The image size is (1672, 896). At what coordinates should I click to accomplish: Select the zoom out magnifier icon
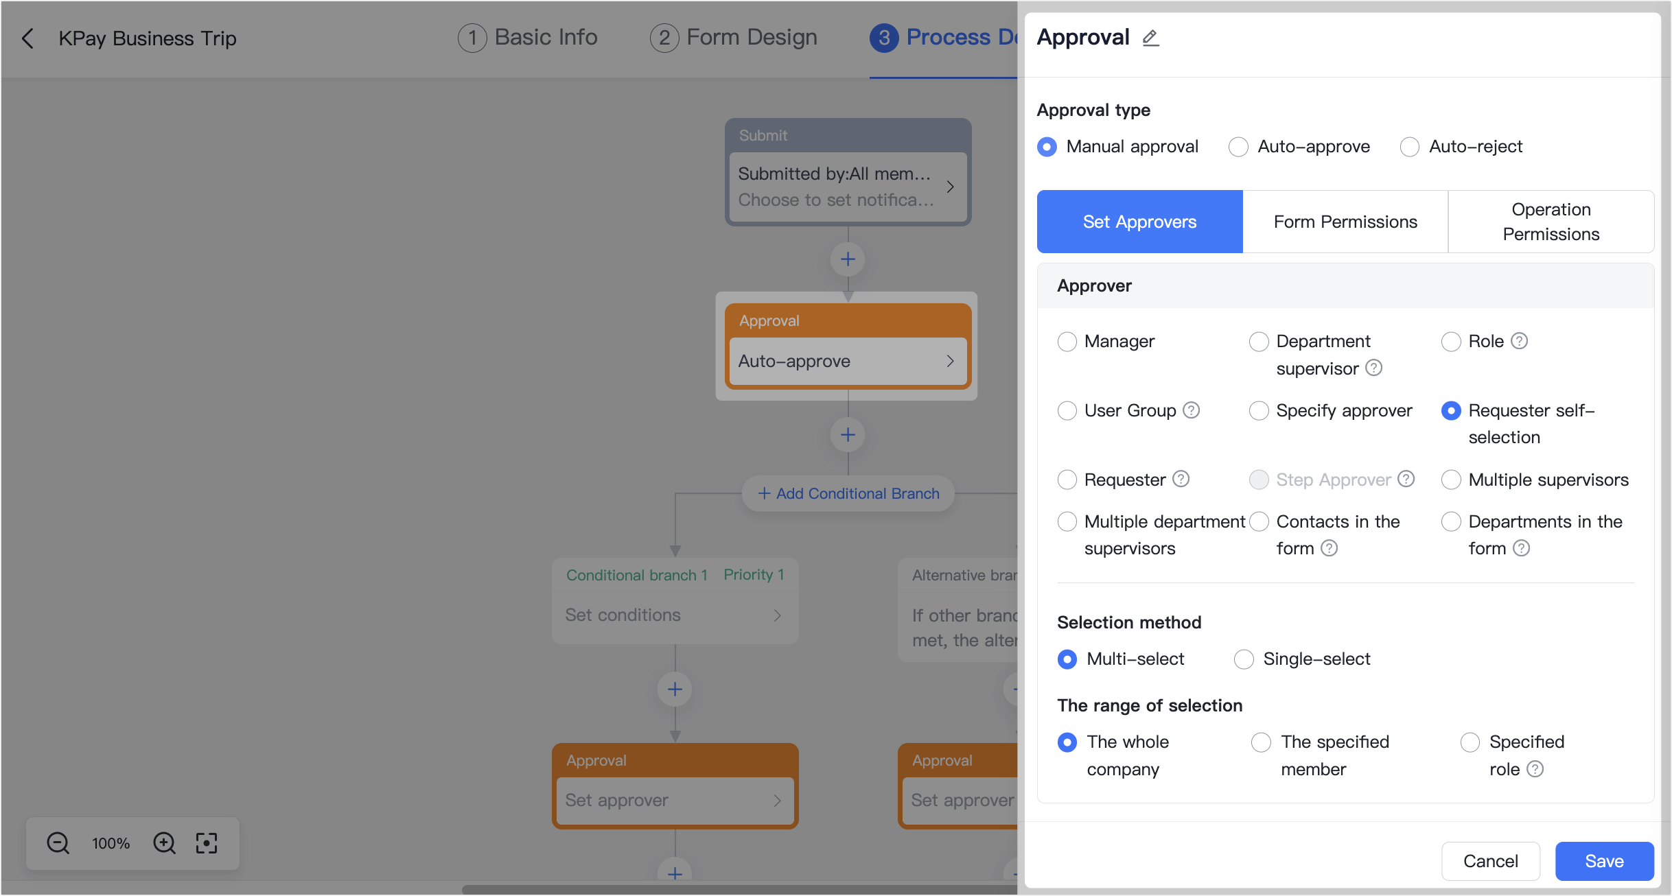(x=58, y=843)
